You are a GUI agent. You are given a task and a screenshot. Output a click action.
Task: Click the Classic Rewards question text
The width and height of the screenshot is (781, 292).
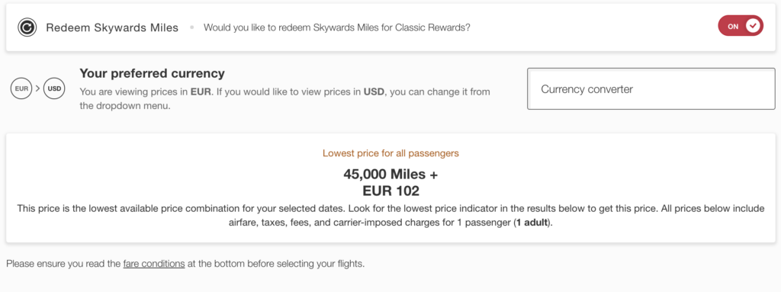coord(336,28)
